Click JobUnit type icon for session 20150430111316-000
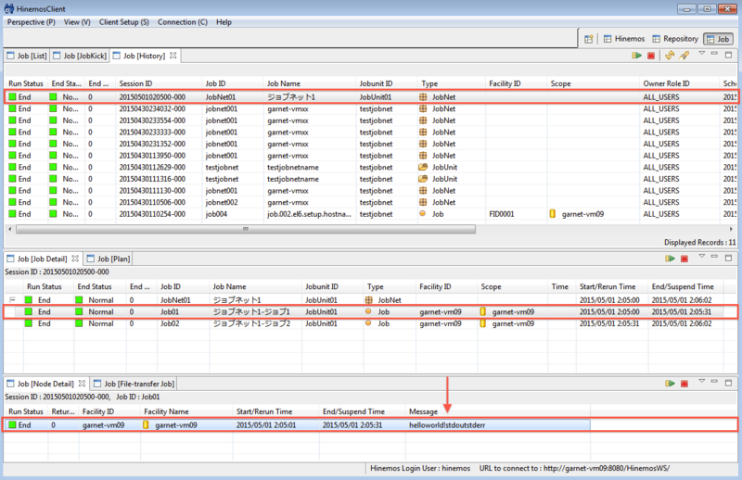The height and width of the screenshot is (480, 742). (423, 179)
